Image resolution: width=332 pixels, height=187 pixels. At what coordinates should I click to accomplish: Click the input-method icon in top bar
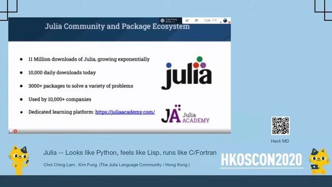point(187,21)
